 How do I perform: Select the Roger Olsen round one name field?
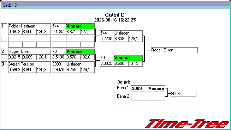coord(29,51)
